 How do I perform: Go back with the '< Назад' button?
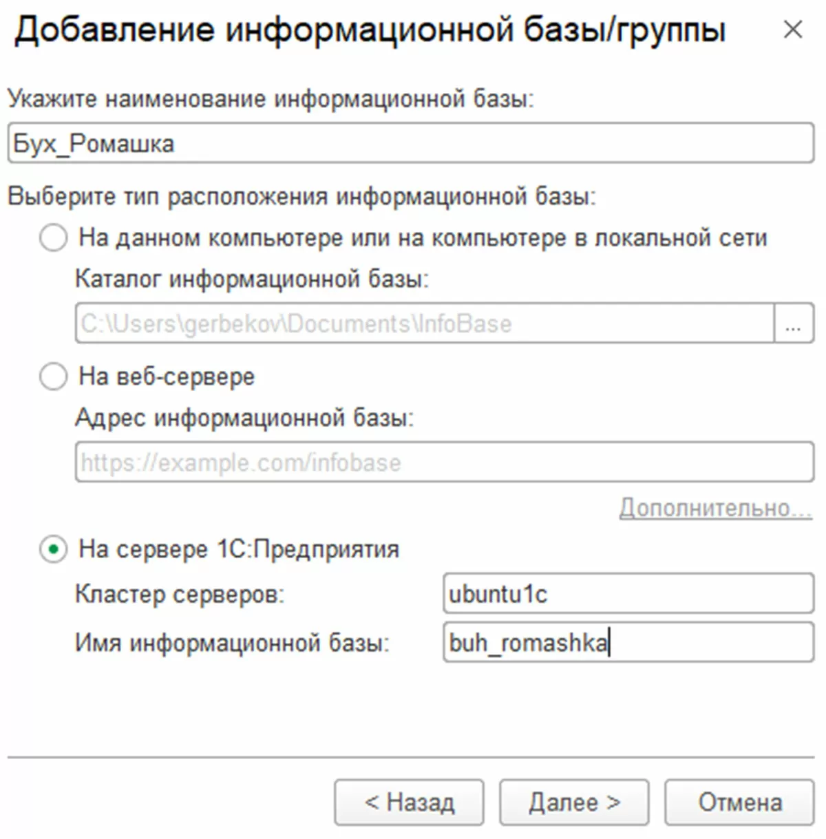[410, 803]
